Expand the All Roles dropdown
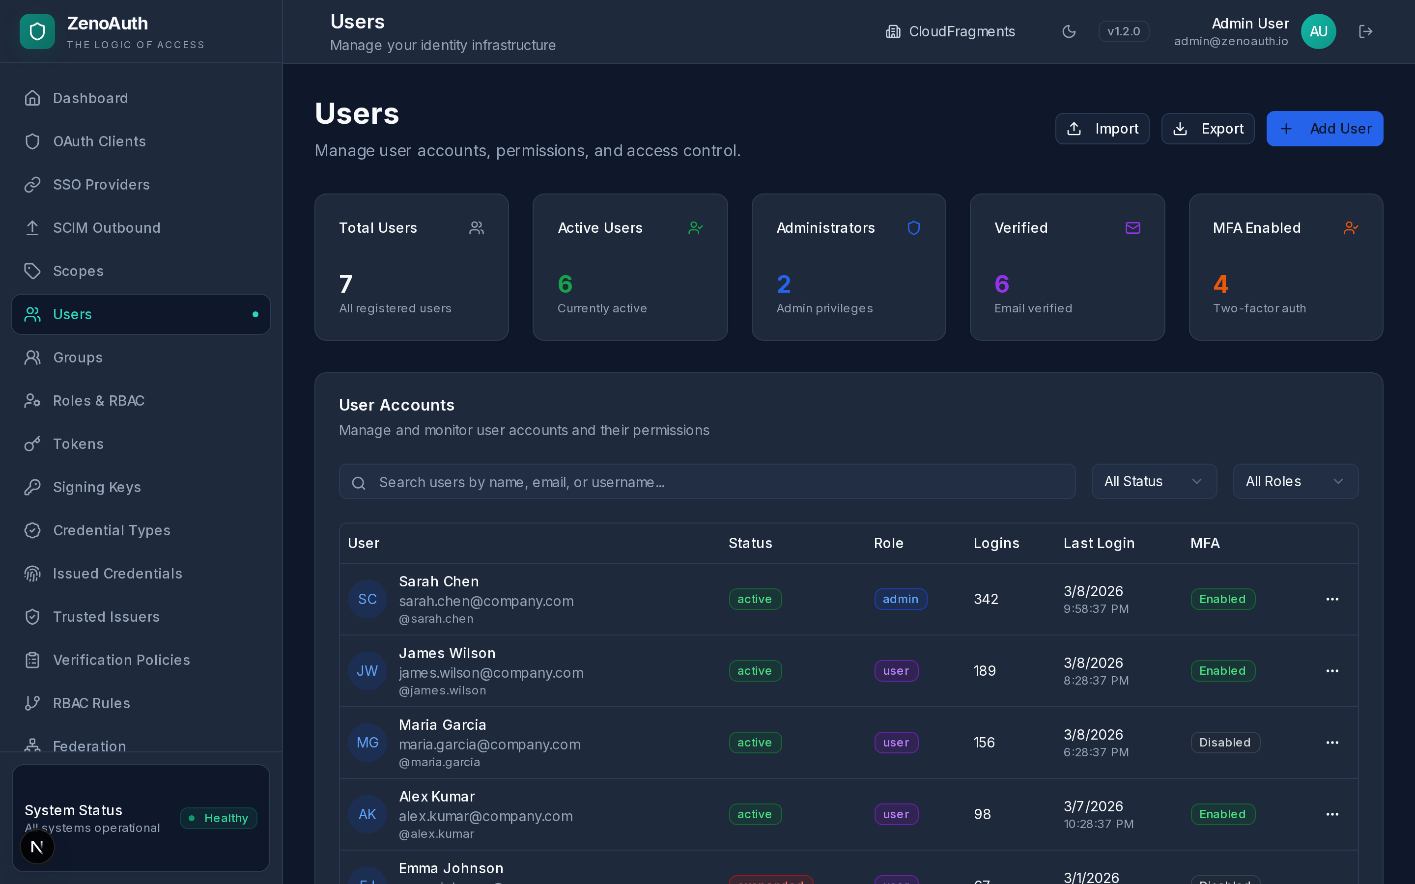Viewport: 1415px width, 884px height. tap(1295, 481)
